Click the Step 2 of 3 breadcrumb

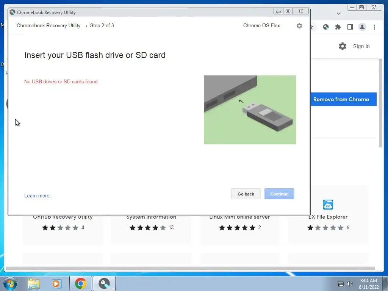coord(102,25)
